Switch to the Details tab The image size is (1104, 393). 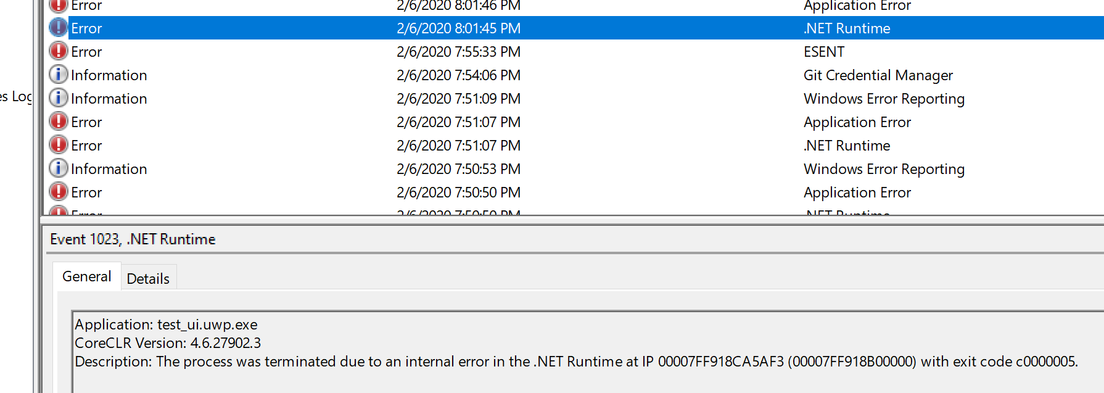tap(149, 278)
